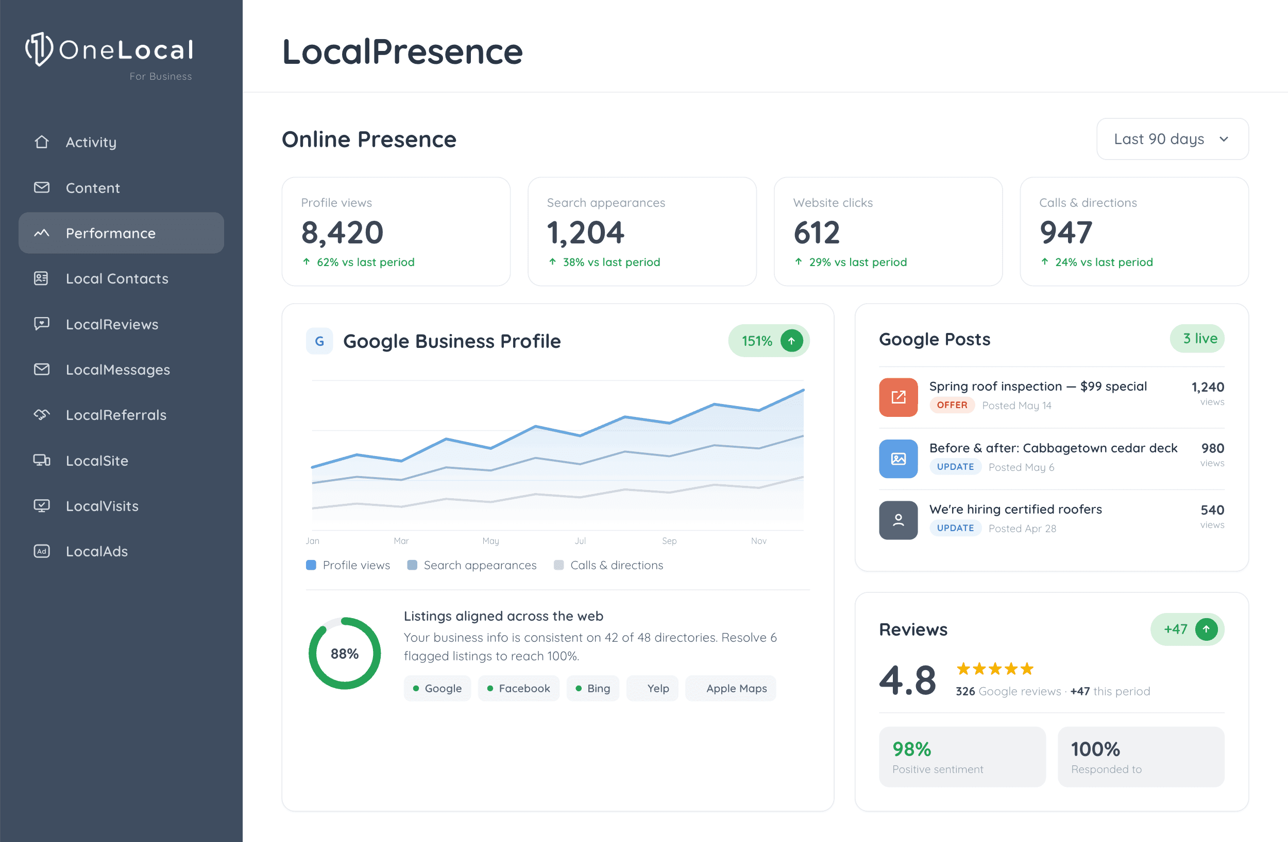Toggle Profile views legend series
The width and height of the screenshot is (1288, 842).
[348, 565]
